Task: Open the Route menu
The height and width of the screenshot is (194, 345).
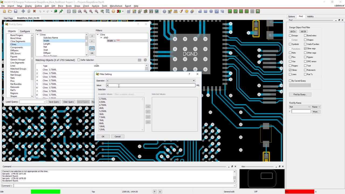Action: pyautogui.click(x=69, y=6)
